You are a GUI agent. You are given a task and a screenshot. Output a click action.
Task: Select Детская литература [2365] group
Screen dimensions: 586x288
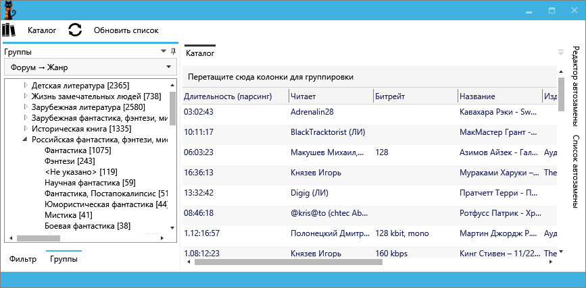(x=80, y=86)
